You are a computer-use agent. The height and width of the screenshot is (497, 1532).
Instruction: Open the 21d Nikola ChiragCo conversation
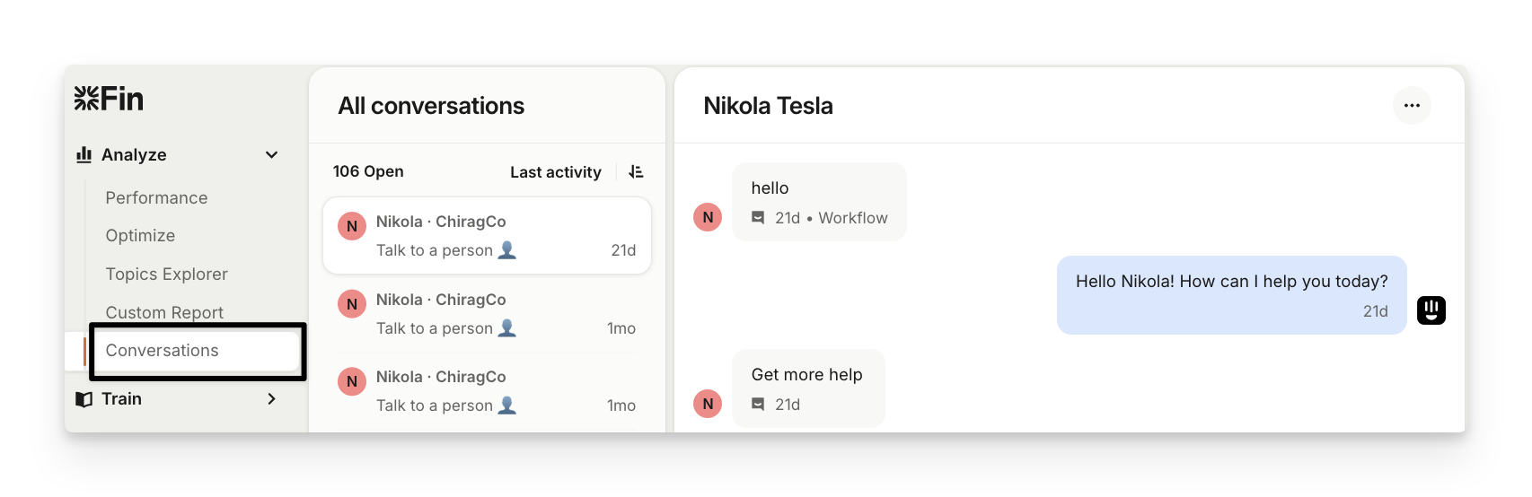[x=487, y=236]
